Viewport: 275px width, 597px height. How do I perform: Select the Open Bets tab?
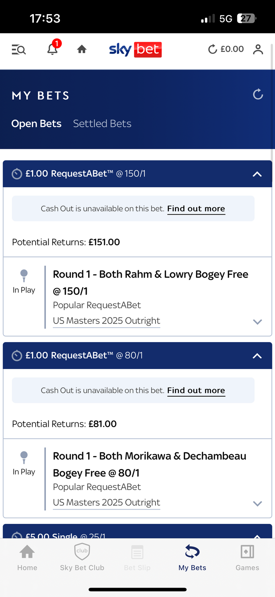(36, 124)
